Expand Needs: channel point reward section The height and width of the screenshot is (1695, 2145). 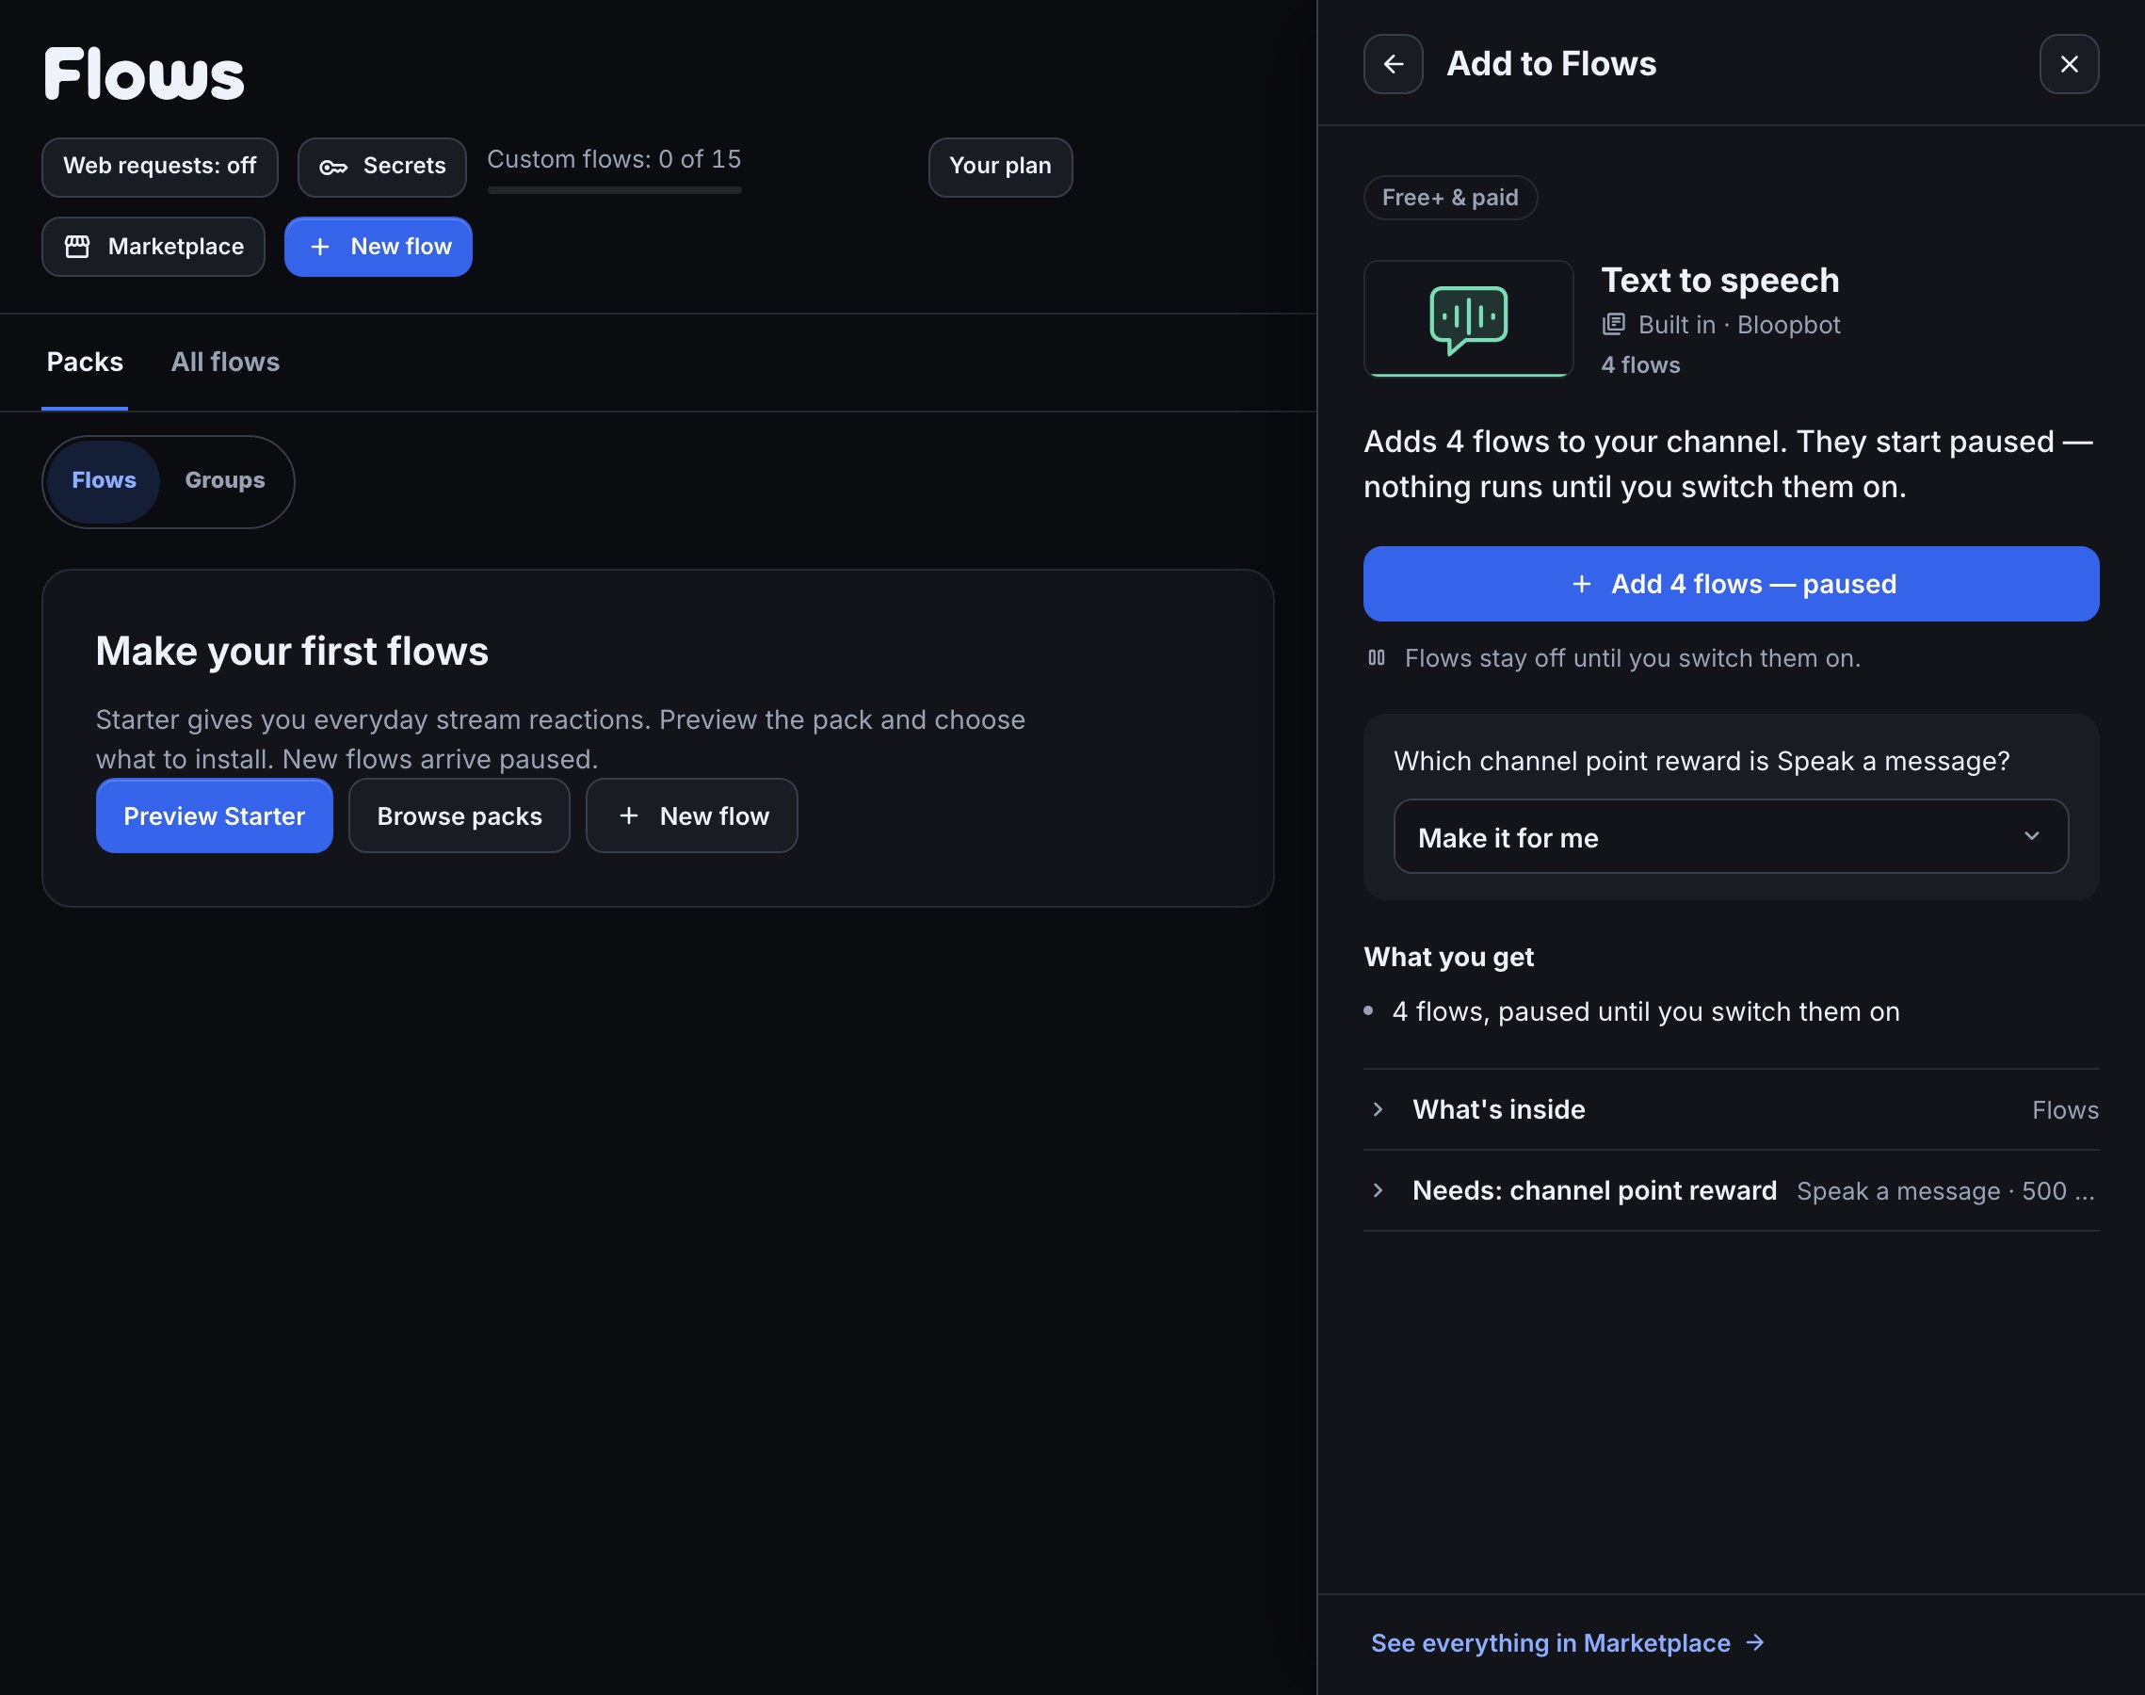(x=1731, y=1191)
